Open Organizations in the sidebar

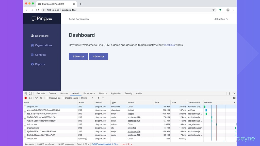coord(43,45)
